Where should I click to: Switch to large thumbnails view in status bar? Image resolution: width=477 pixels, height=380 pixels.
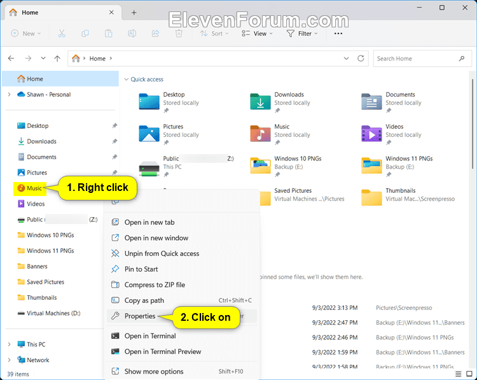coord(469,374)
